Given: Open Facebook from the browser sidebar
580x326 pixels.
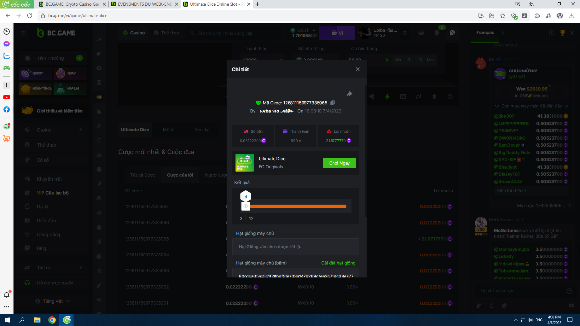Looking at the screenshot, I should pos(7,109).
